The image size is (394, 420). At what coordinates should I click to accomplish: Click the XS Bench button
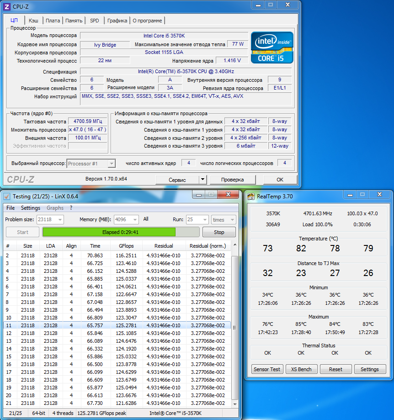[x=301, y=369]
